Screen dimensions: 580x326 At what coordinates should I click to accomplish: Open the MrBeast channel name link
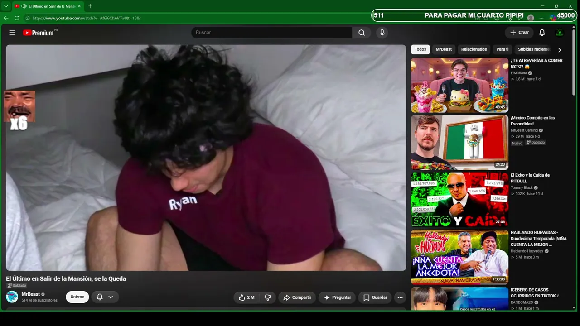click(31, 294)
